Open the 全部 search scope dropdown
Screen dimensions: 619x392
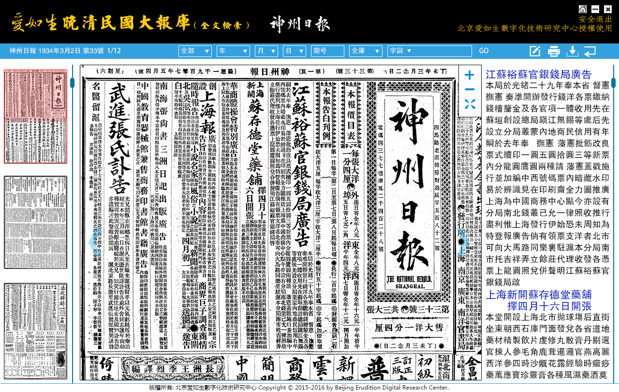tap(195, 50)
